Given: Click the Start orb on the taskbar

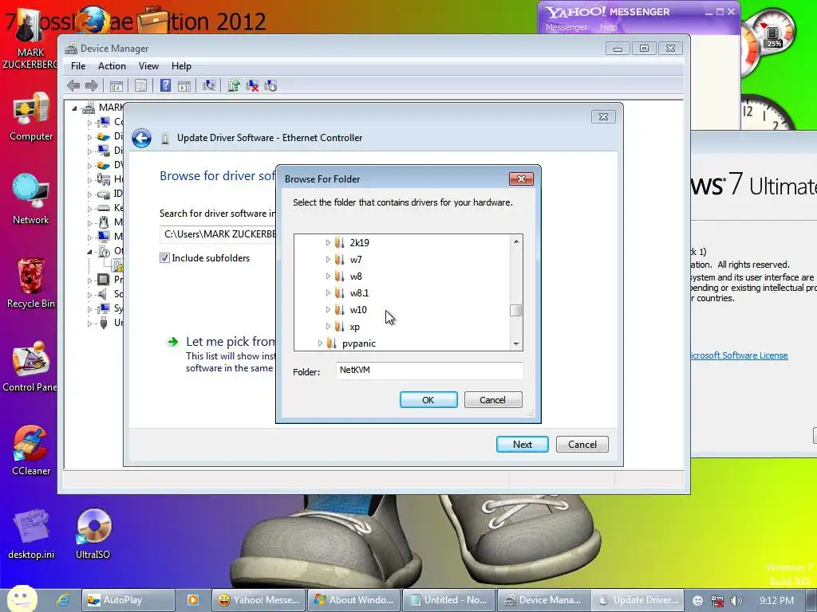Looking at the screenshot, I should coord(22,598).
